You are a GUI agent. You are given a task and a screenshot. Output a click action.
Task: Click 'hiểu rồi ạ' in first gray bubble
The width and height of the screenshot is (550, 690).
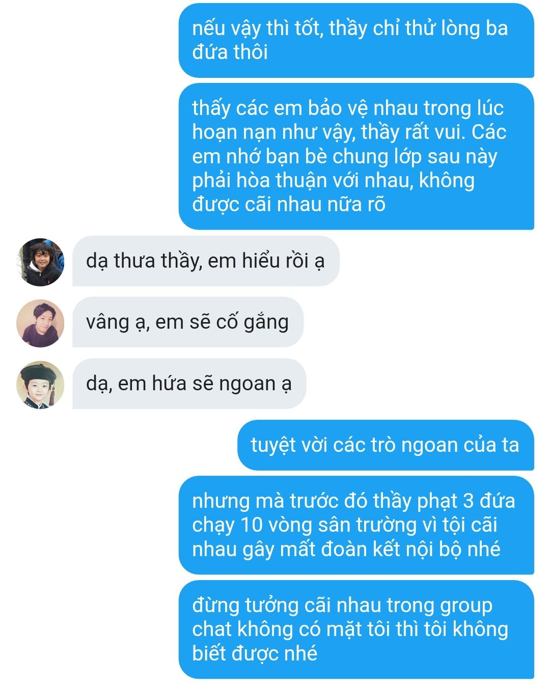[x=283, y=261]
